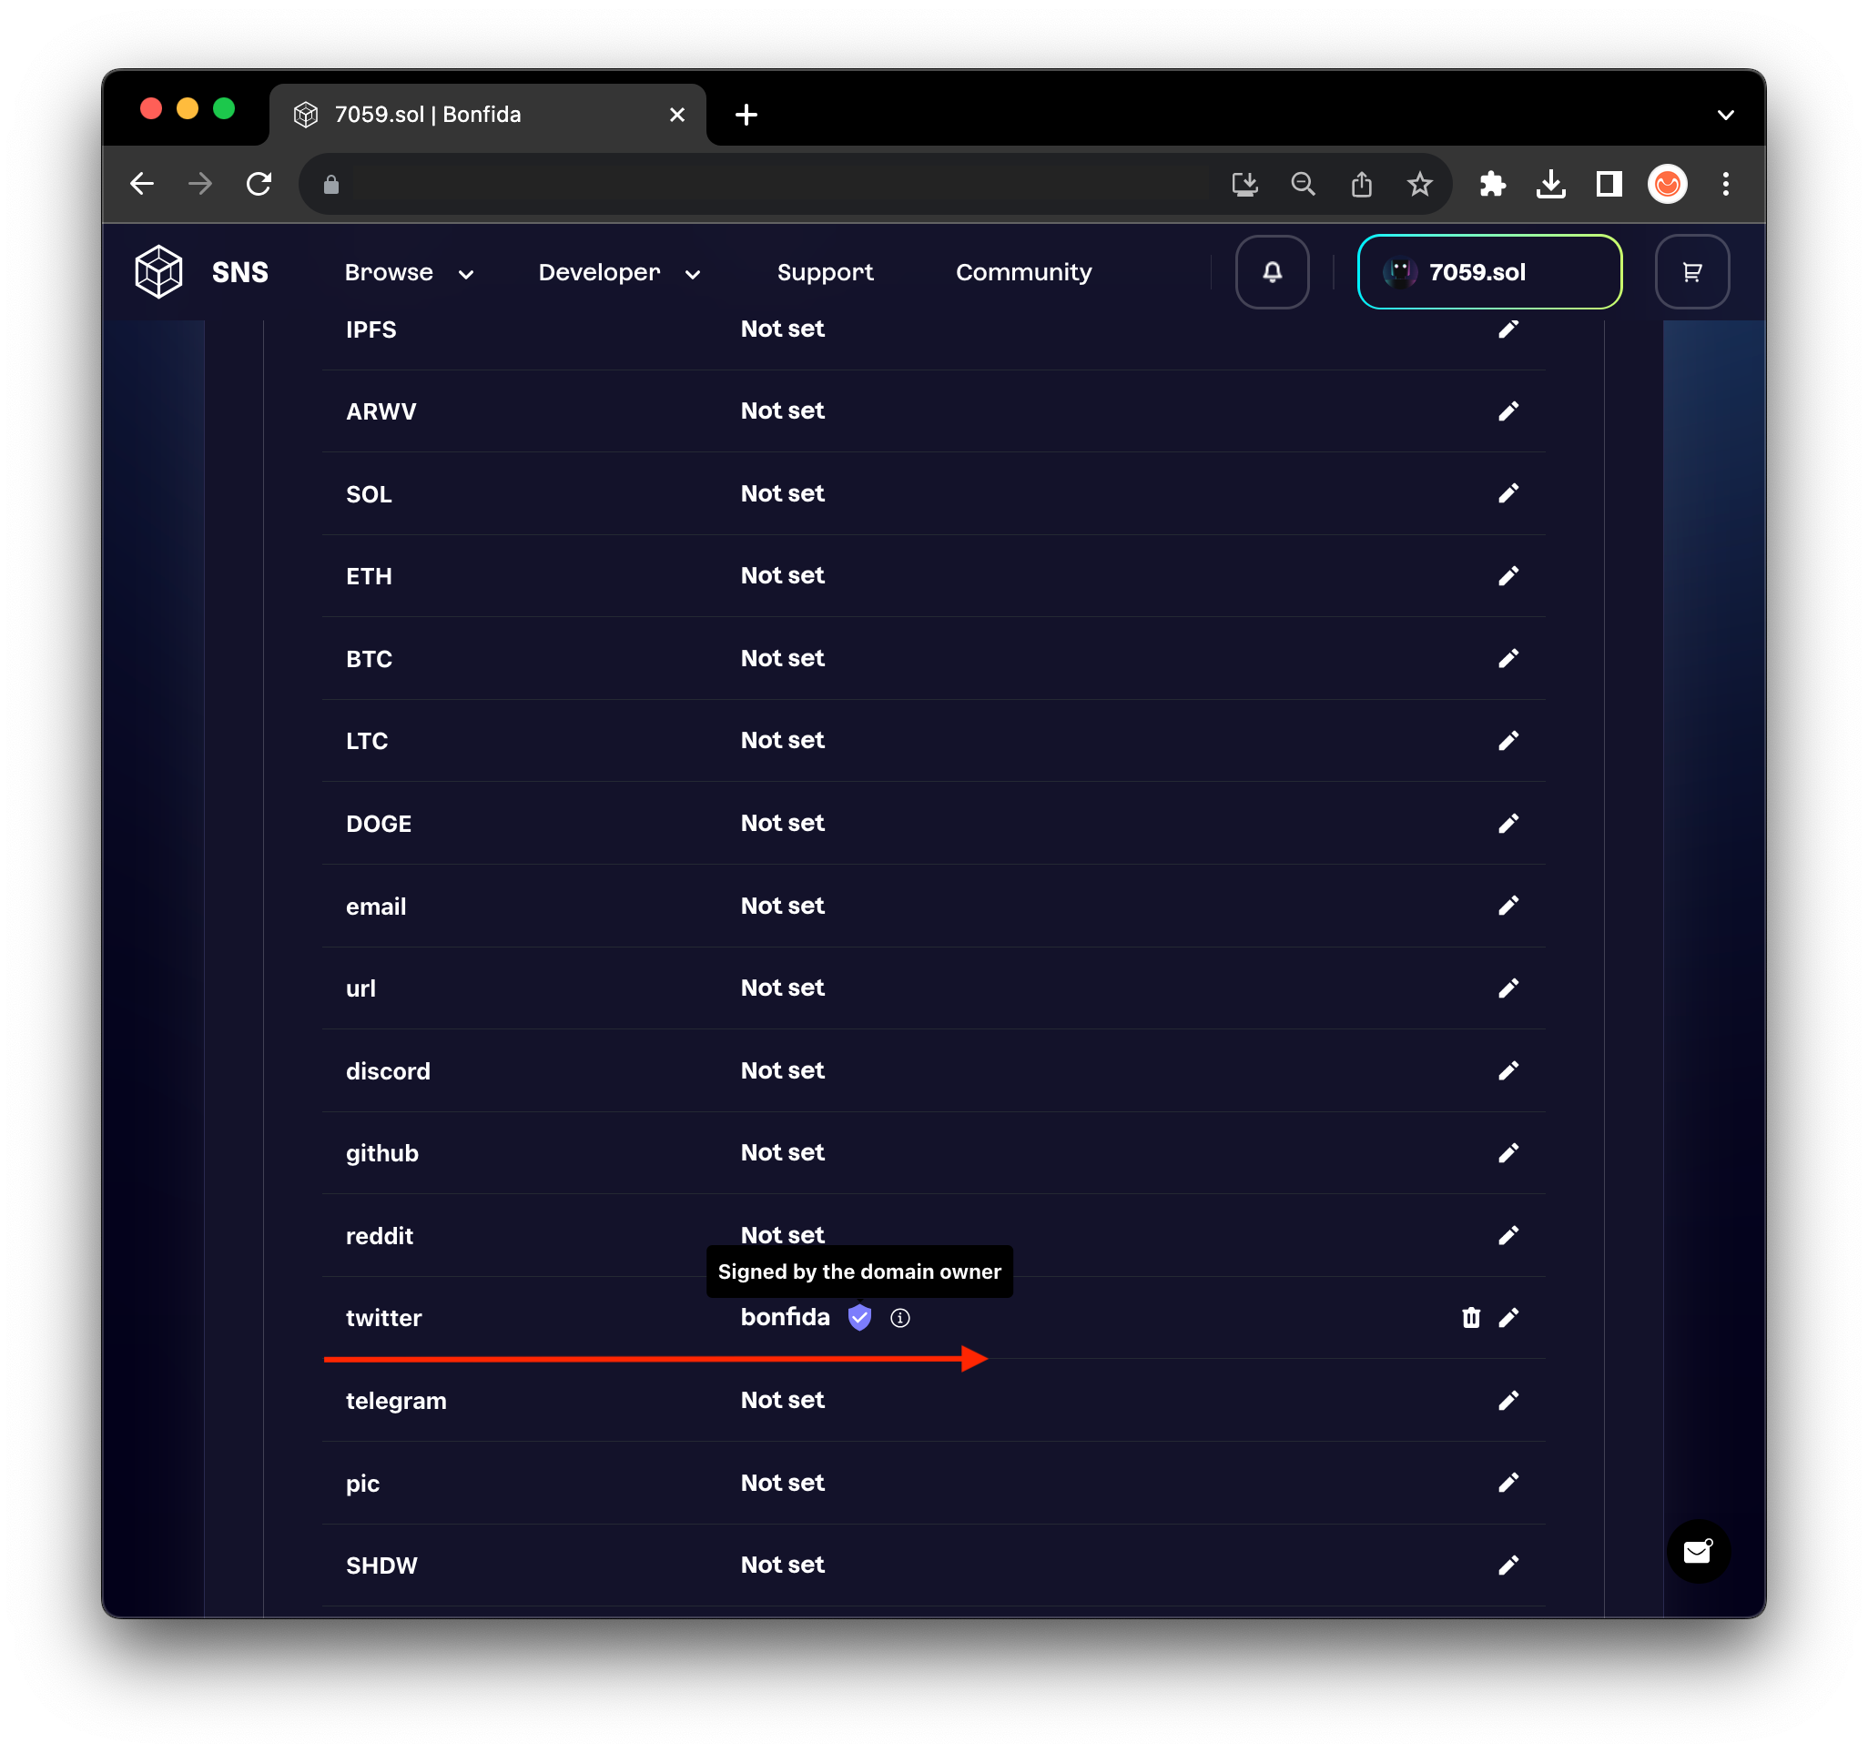Click the SNS cube logo
Image resolution: width=1868 pixels, height=1753 pixels.
click(158, 272)
